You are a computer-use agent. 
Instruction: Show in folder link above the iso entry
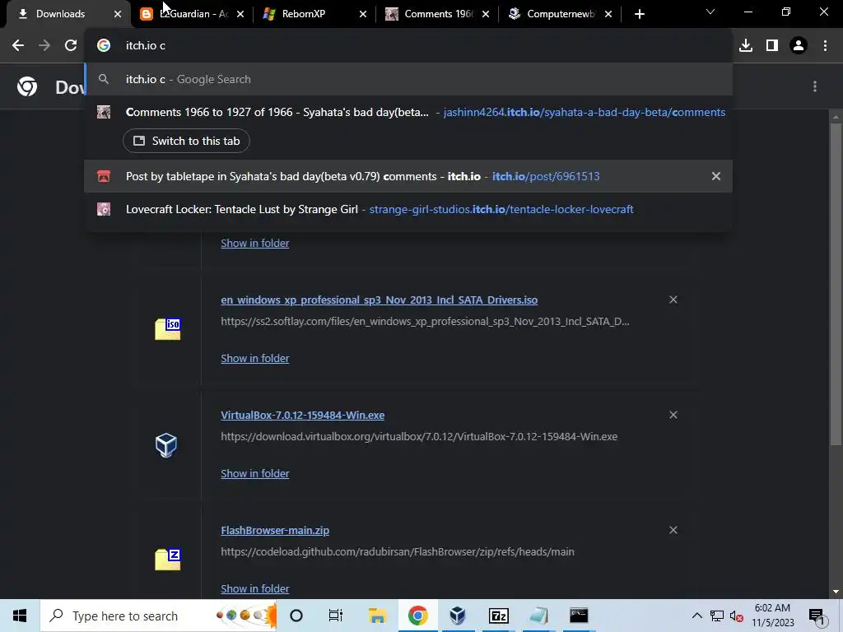pyautogui.click(x=255, y=244)
